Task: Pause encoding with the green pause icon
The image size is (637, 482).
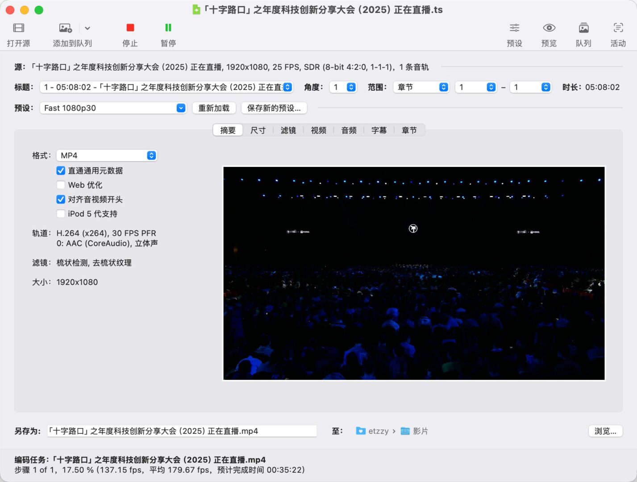Action: coord(168,28)
